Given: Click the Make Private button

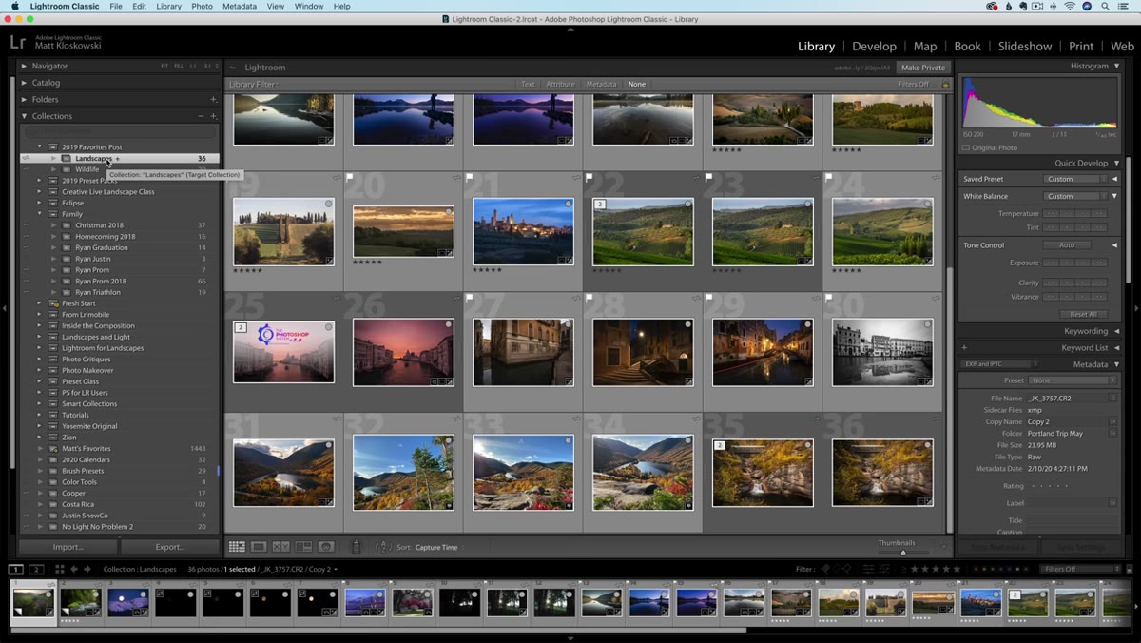Looking at the screenshot, I should [x=923, y=68].
